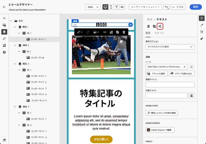
Task: Switch to desktop preview mode
Action: 105,7
